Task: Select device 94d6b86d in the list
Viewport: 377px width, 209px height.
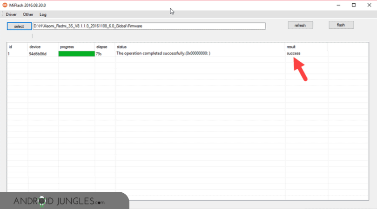Action: pyautogui.click(x=38, y=54)
